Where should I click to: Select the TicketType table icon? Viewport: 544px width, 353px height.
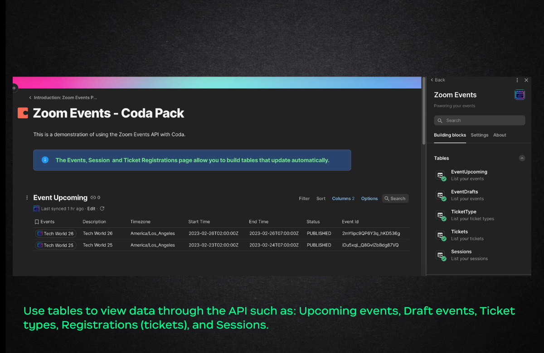pos(441,215)
